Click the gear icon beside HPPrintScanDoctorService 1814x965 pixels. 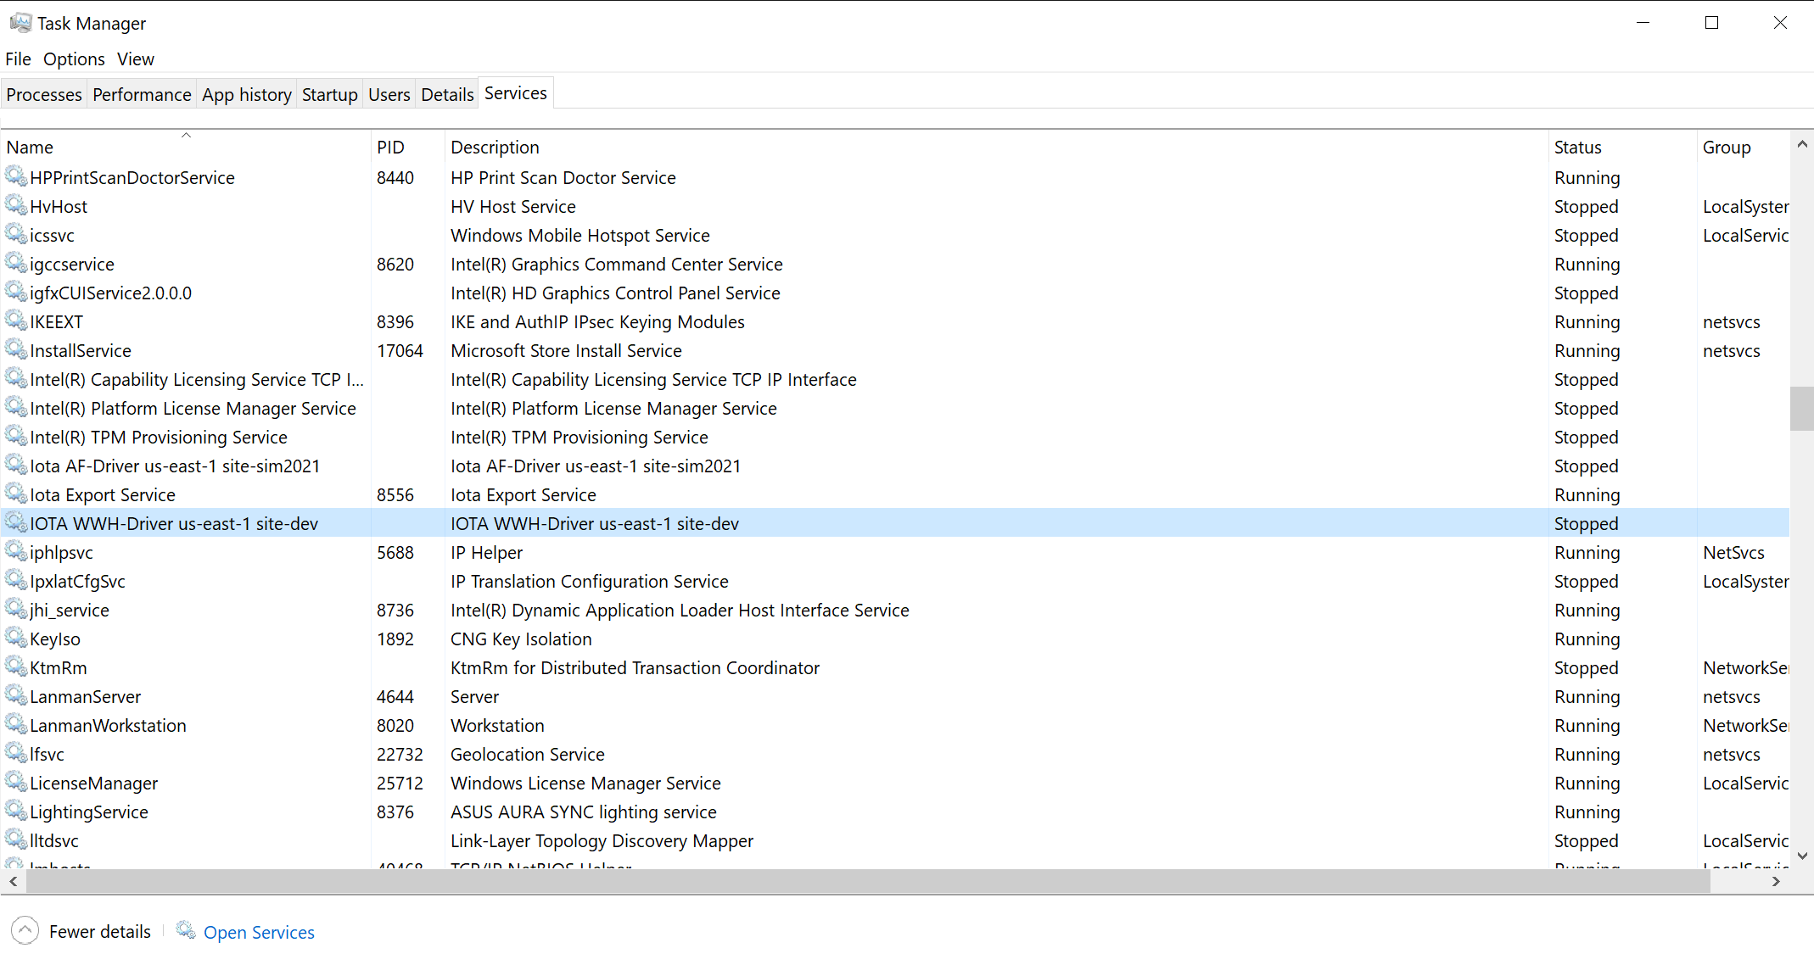coord(16,176)
